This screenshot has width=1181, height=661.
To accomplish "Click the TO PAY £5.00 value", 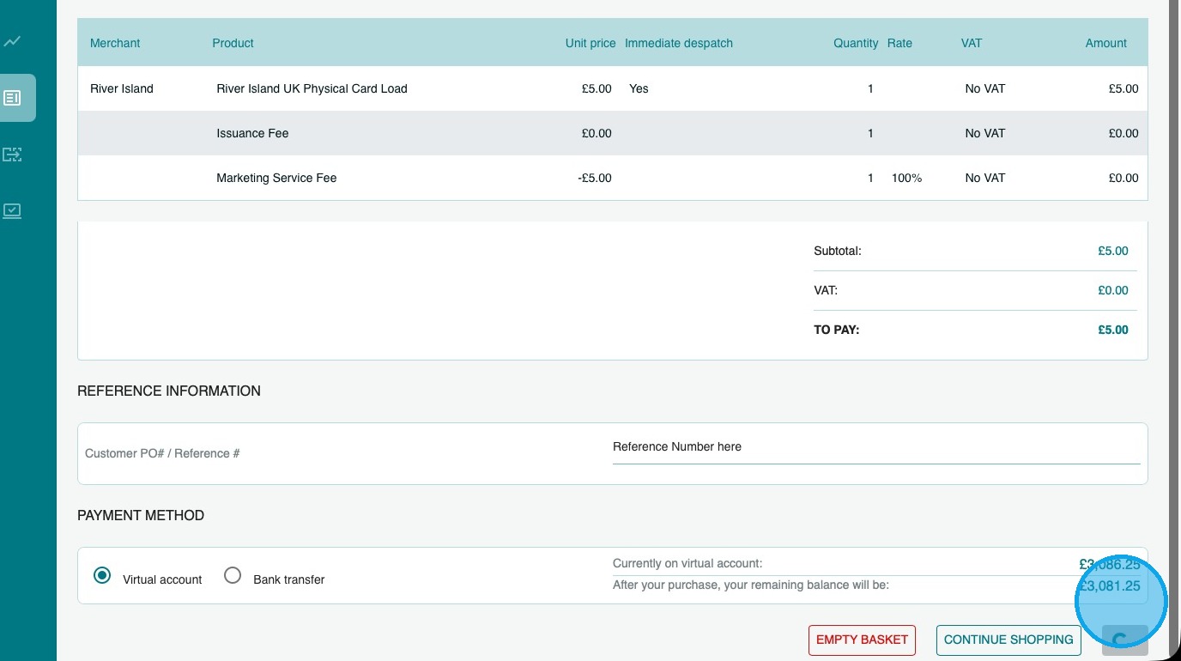I will tap(1113, 330).
